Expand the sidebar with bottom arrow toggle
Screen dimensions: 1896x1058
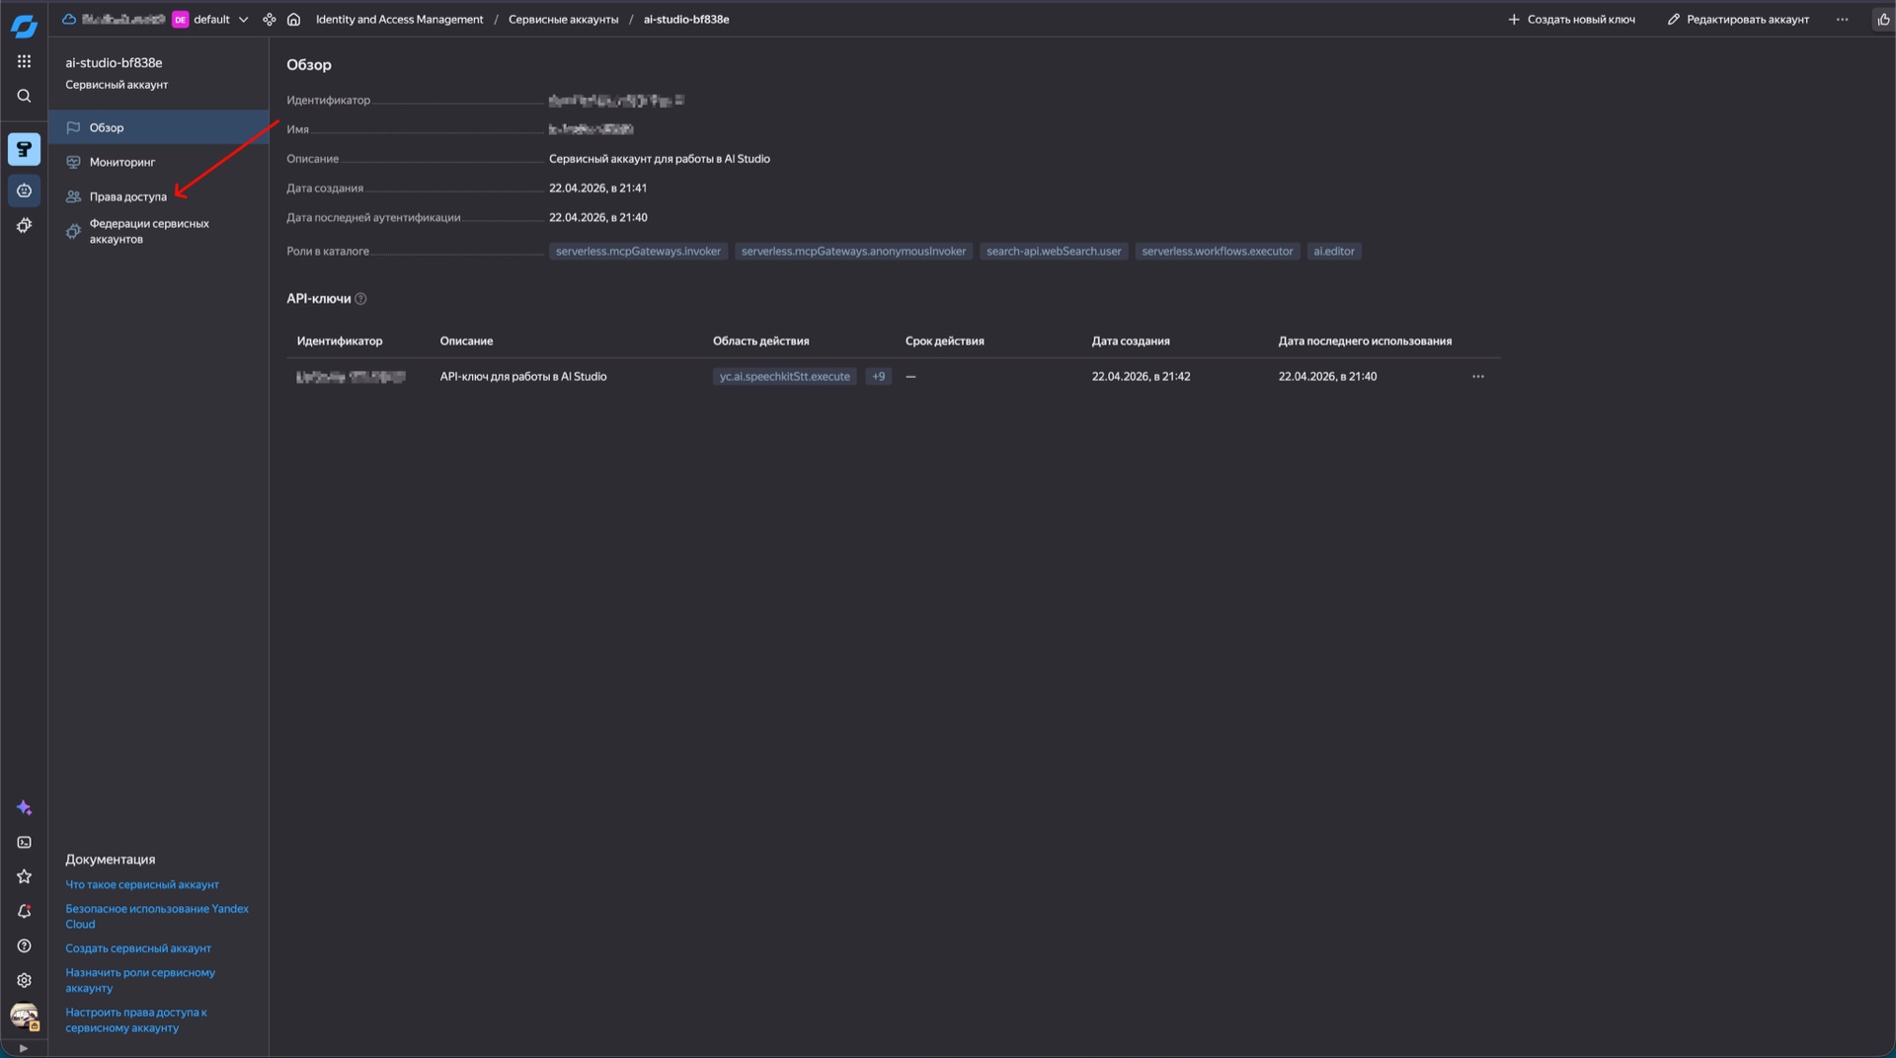click(24, 1048)
